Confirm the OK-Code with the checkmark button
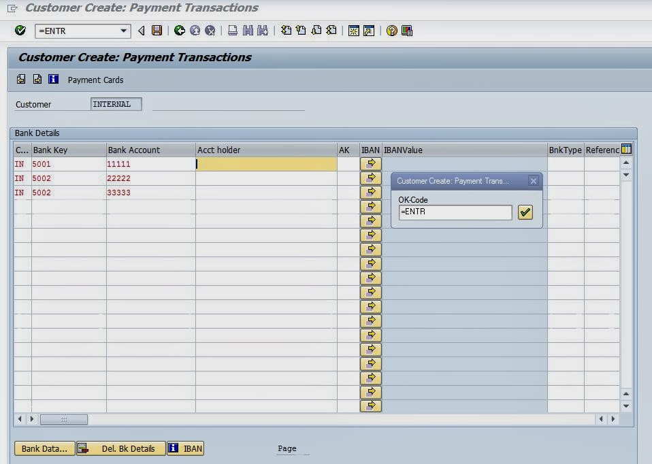 (x=525, y=212)
